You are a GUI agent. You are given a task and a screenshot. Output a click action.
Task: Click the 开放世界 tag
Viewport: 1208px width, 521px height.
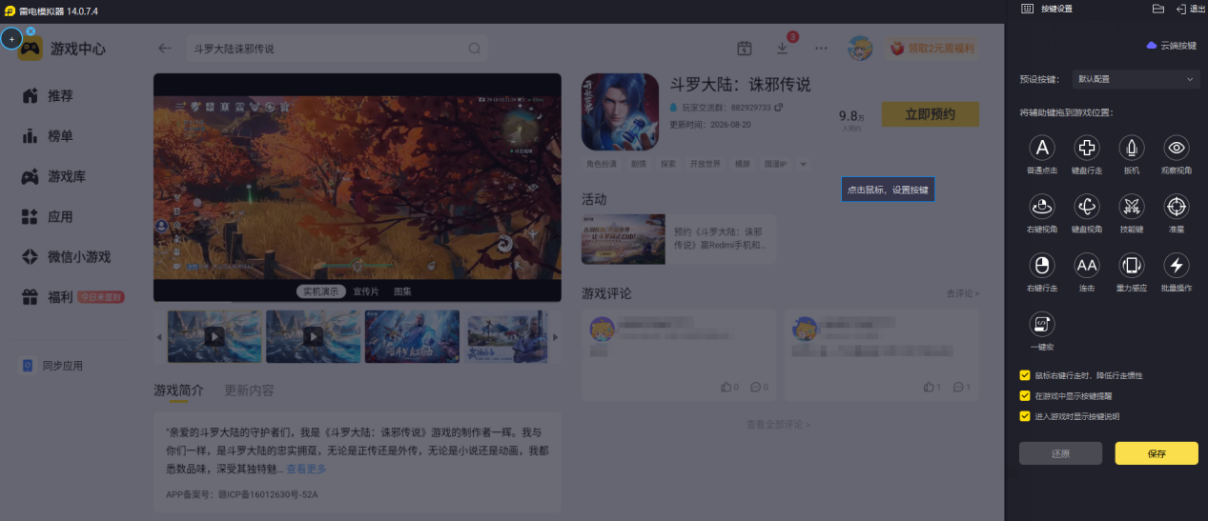tap(706, 164)
